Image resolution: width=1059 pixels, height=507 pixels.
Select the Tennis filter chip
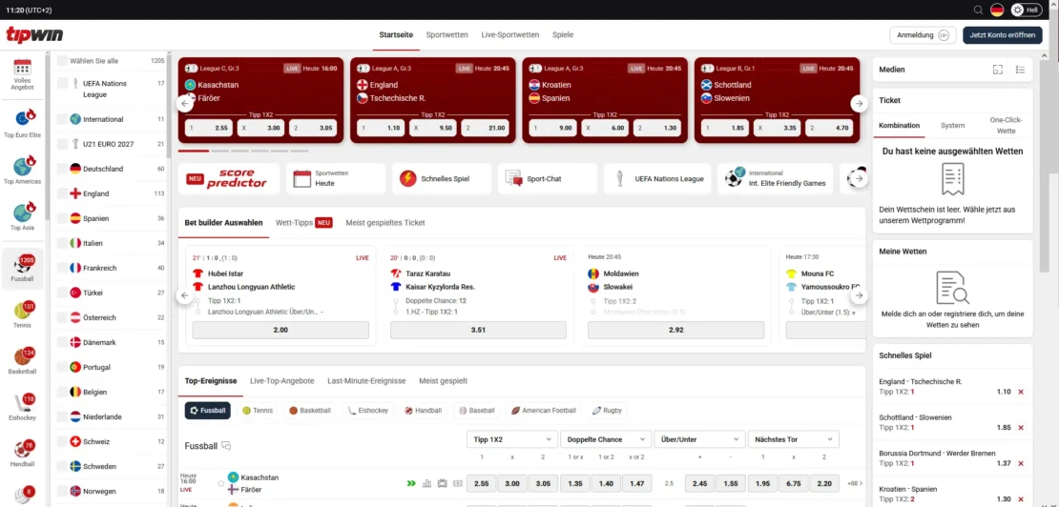[x=258, y=411]
